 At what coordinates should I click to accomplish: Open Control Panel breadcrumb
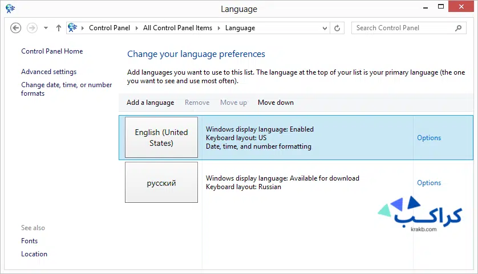(x=110, y=28)
